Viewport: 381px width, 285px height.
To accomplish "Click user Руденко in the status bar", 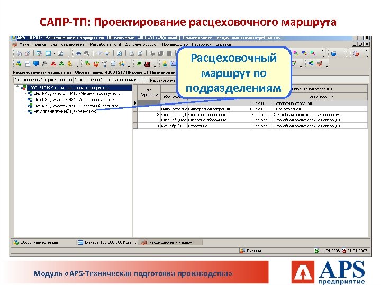I will tap(255, 251).
